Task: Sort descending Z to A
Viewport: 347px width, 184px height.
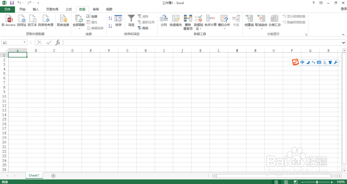Action: (110, 26)
